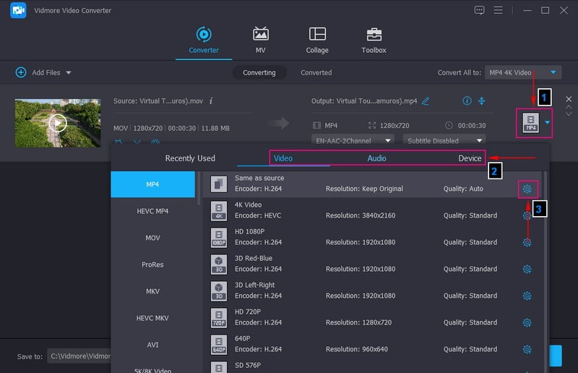
Task: Rename output file with pencil icon
Action: (x=426, y=101)
